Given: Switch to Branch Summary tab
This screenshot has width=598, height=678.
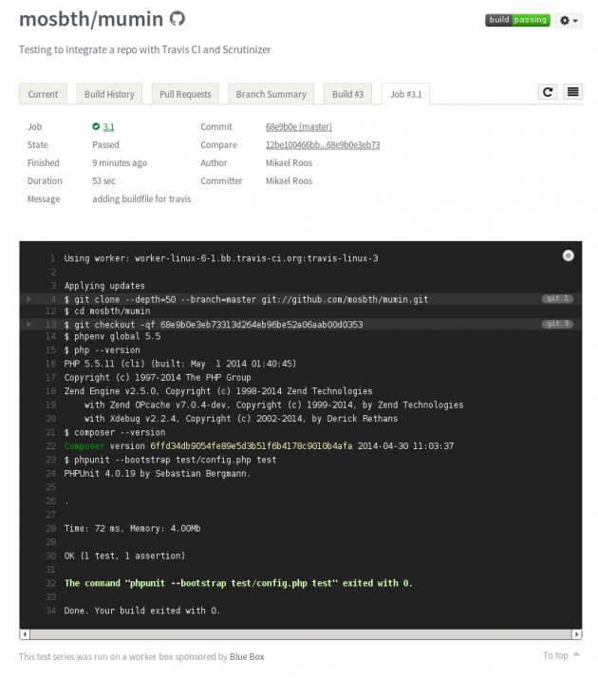Looking at the screenshot, I should 271,94.
